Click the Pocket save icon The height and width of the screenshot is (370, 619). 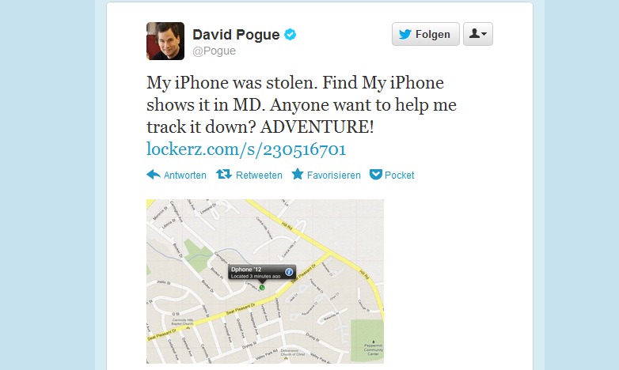coord(376,175)
